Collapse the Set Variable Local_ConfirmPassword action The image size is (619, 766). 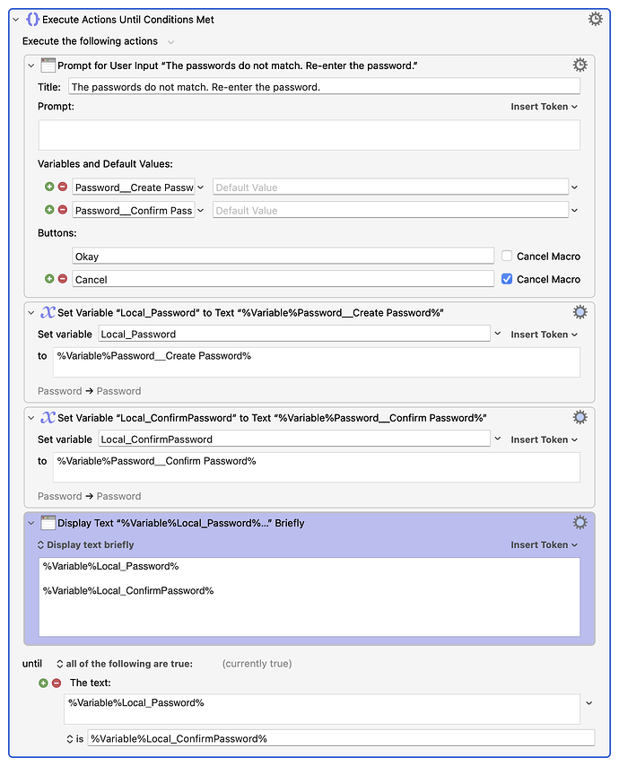[31, 418]
